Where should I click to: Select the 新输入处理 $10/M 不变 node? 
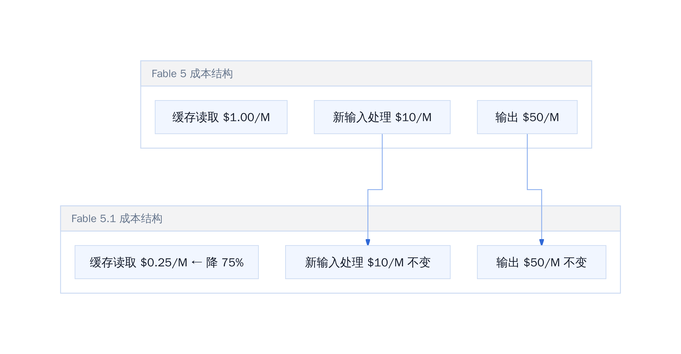tap(368, 262)
